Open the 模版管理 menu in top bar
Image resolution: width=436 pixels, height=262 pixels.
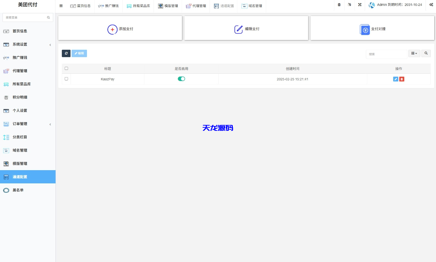tap(168, 6)
